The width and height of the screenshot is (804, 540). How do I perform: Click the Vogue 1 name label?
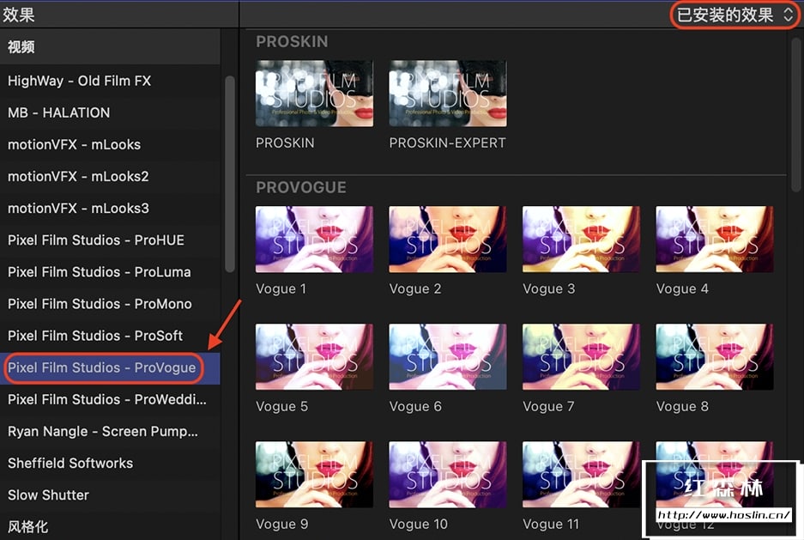(x=281, y=288)
